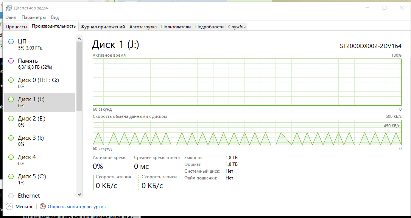Collapse view with the Меньше chevron
411x218 pixels.
click(9, 207)
